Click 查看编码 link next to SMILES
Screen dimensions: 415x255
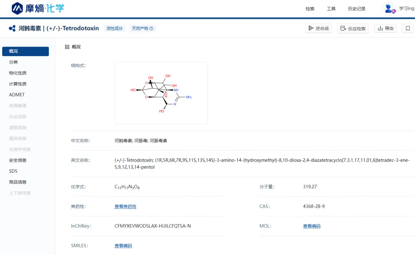123,246
